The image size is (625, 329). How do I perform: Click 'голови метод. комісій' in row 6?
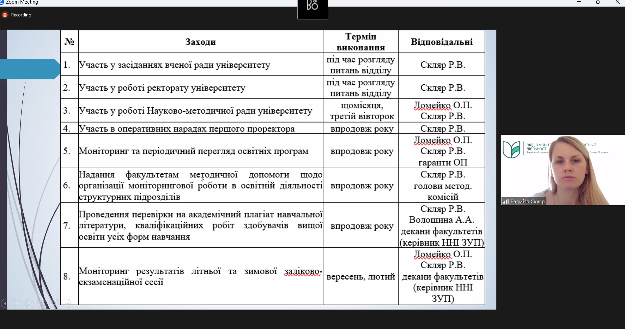[x=443, y=191]
